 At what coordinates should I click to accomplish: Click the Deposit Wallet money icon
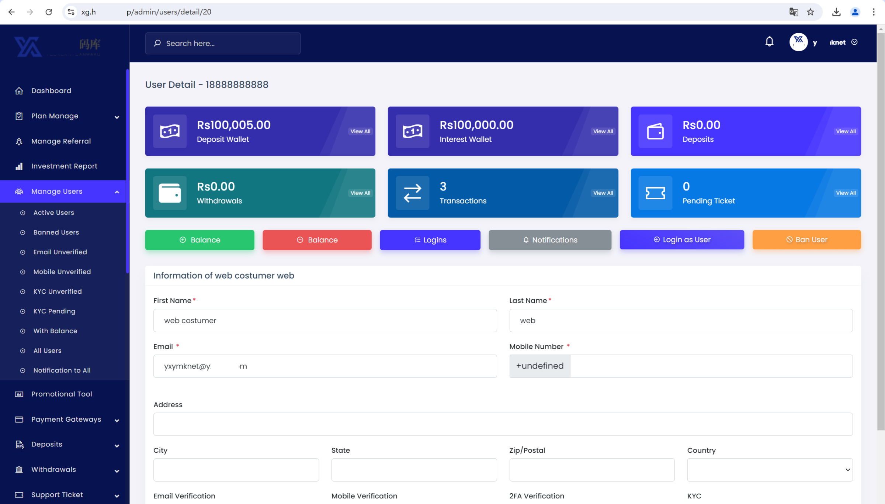[x=170, y=131]
